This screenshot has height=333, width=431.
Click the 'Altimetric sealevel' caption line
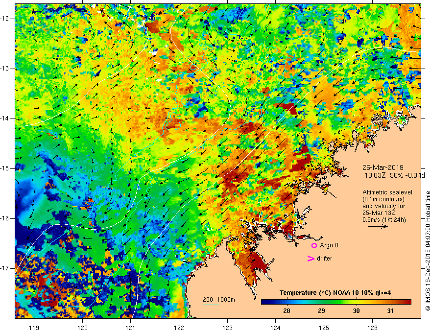(x=387, y=192)
